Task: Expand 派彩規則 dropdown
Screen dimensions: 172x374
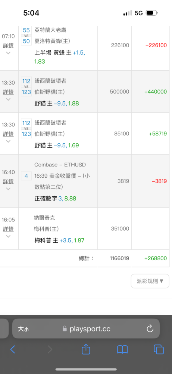Action: 150,281
